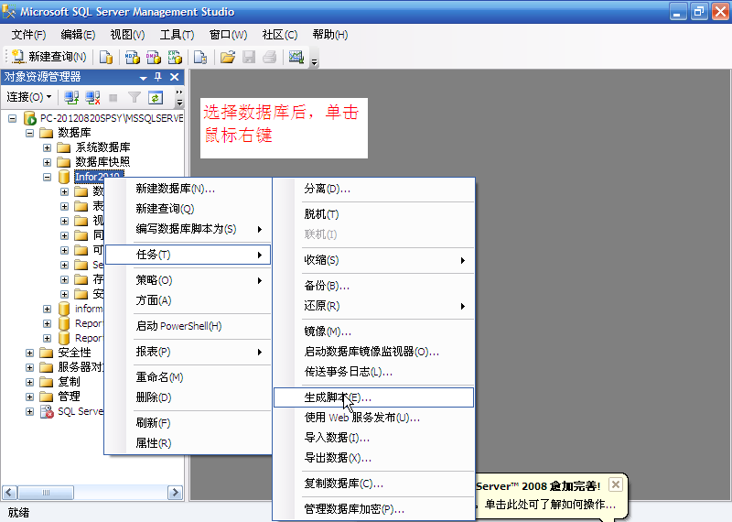This screenshot has width=732, height=522.
Task: Open the toolbar options overflow arrow
Action: [314, 61]
